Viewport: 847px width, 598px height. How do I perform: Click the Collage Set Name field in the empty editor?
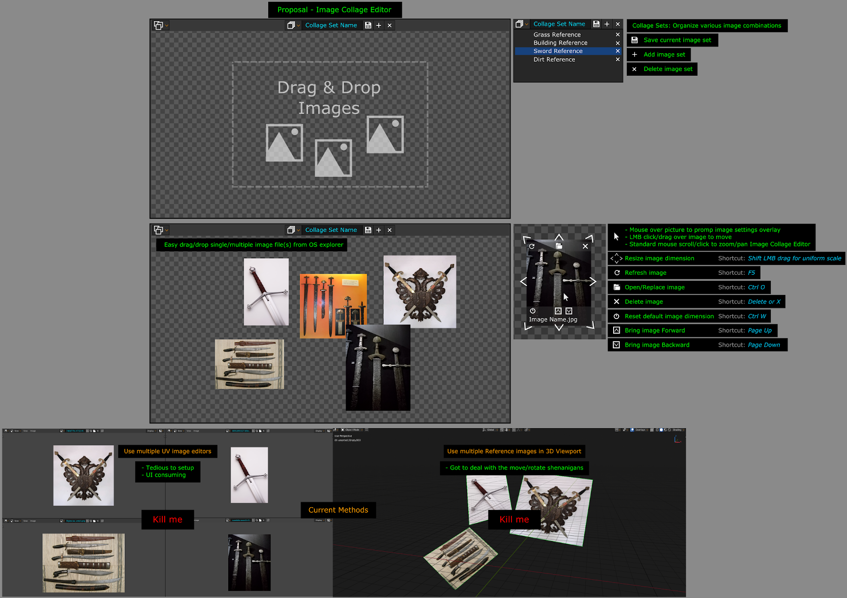tap(331, 25)
